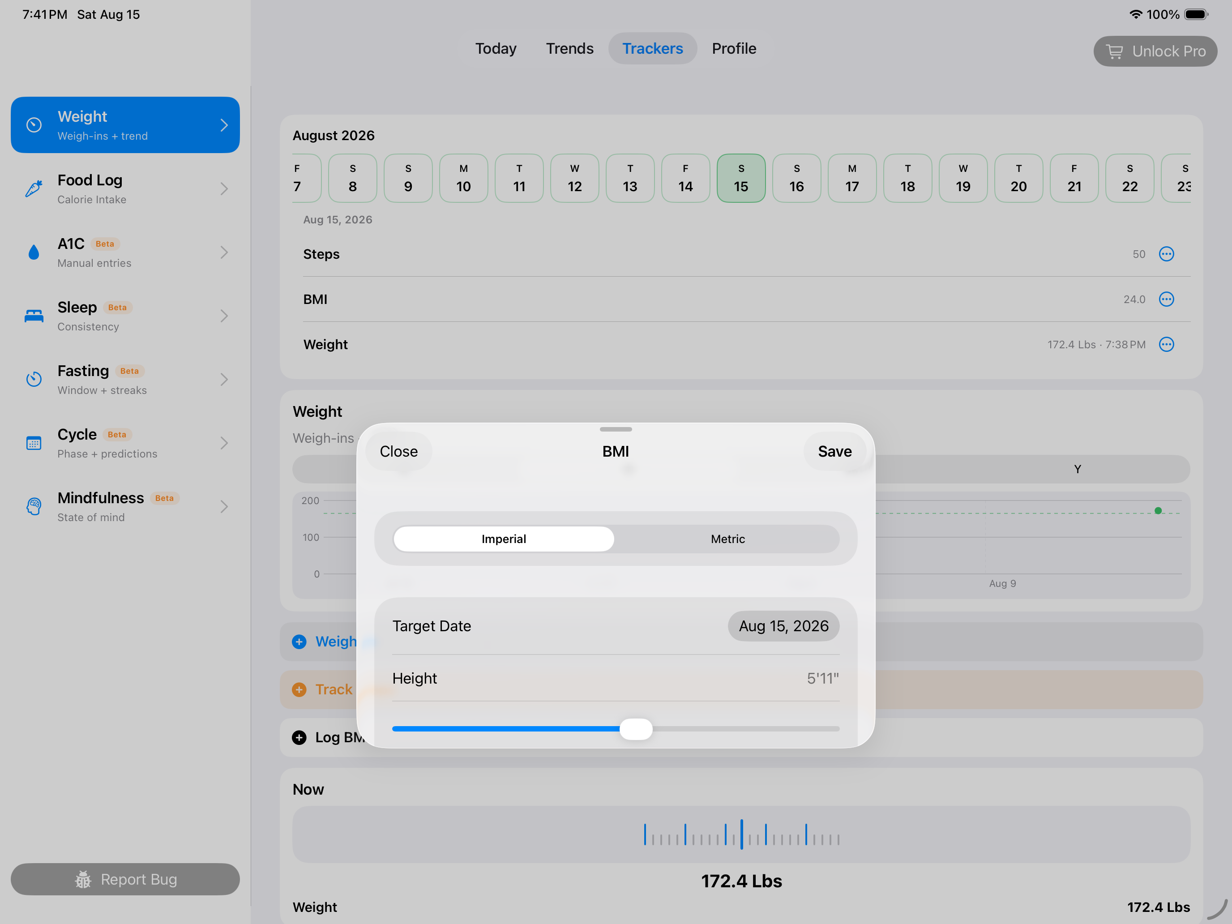Viewport: 1232px width, 924px height.
Task: Click the A1C droplet icon
Action: pyautogui.click(x=34, y=252)
